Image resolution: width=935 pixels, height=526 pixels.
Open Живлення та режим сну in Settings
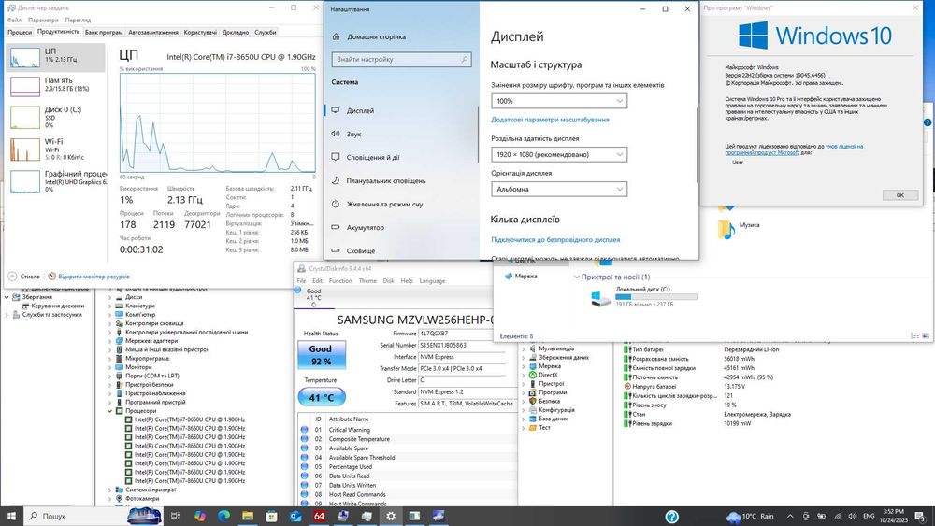[384, 204]
